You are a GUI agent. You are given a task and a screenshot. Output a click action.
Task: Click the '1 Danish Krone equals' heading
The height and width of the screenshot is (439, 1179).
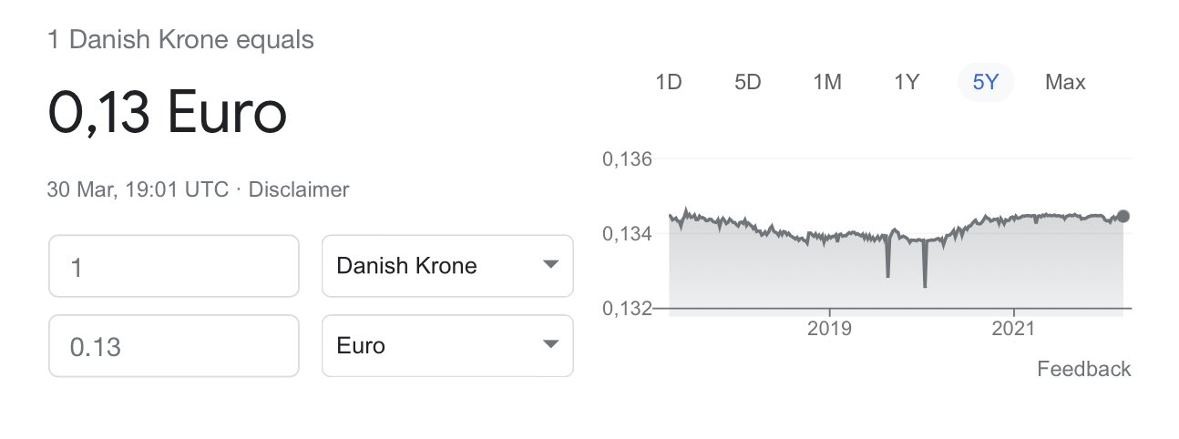pyautogui.click(x=180, y=40)
